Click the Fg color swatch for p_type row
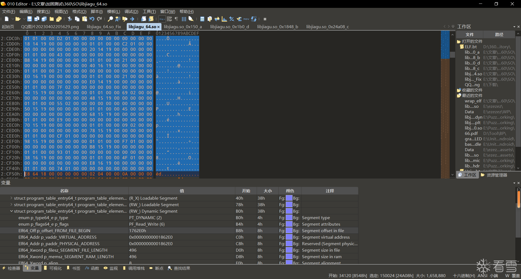This screenshot has height=279, width=521. tap(289, 218)
